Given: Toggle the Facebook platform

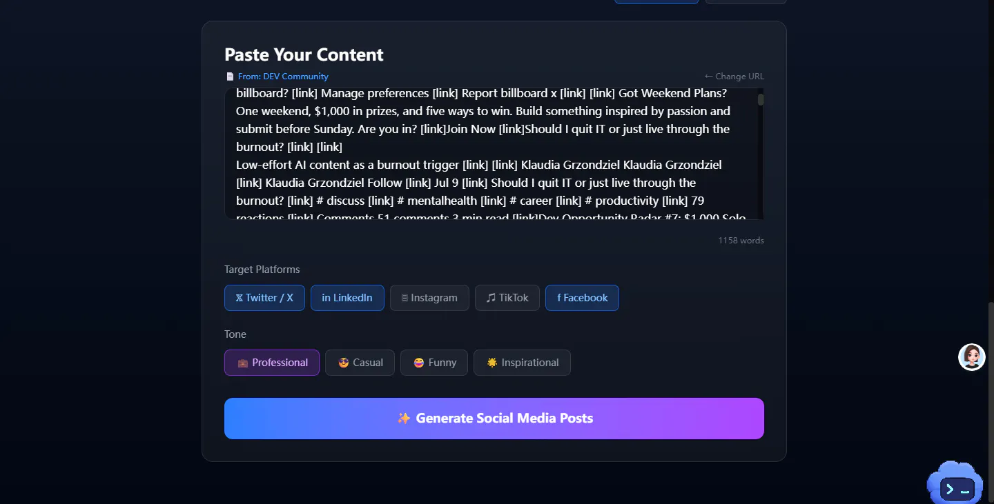Looking at the screenshot, I should pos(582,298).
